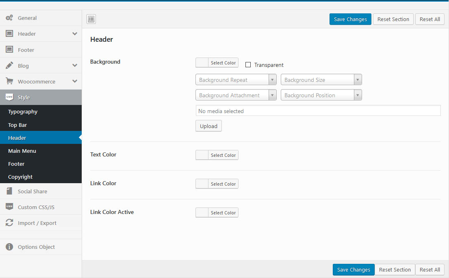The height and width of the screenshot is (278, 449).
Task: Click the Social Share document icon
Action: 9,191
